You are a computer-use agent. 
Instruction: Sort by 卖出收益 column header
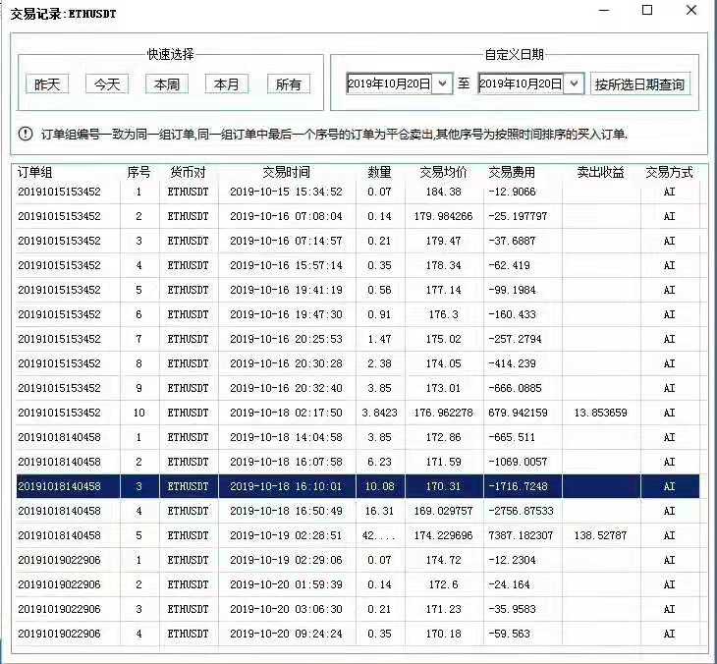coord(600,173)
